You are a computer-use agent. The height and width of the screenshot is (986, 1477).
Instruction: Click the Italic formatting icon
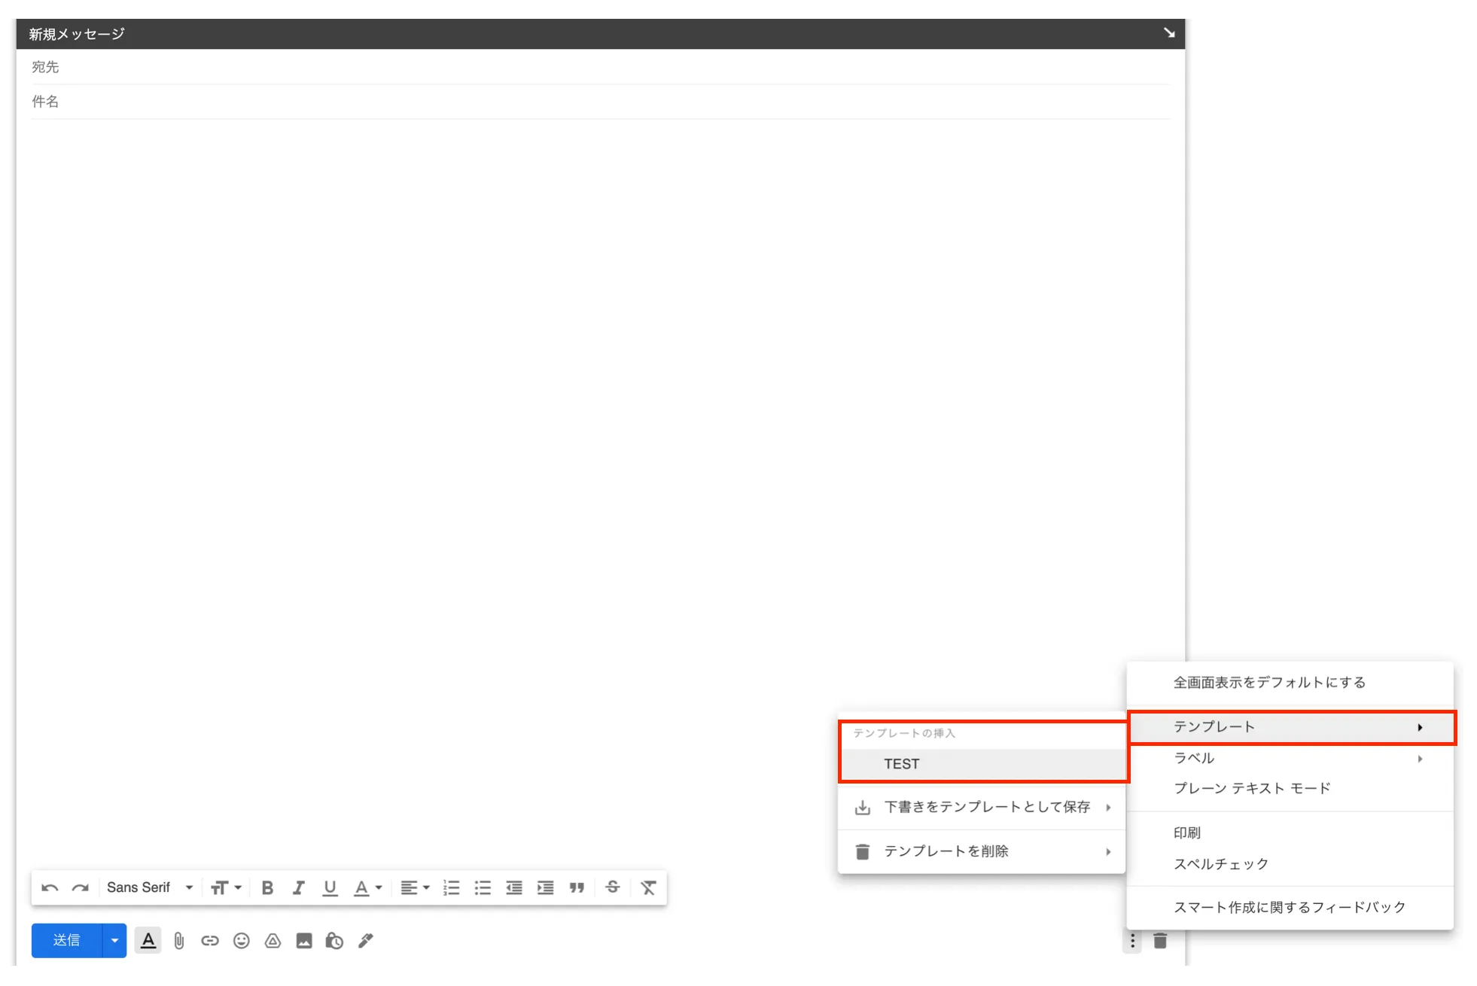[298, 888]
